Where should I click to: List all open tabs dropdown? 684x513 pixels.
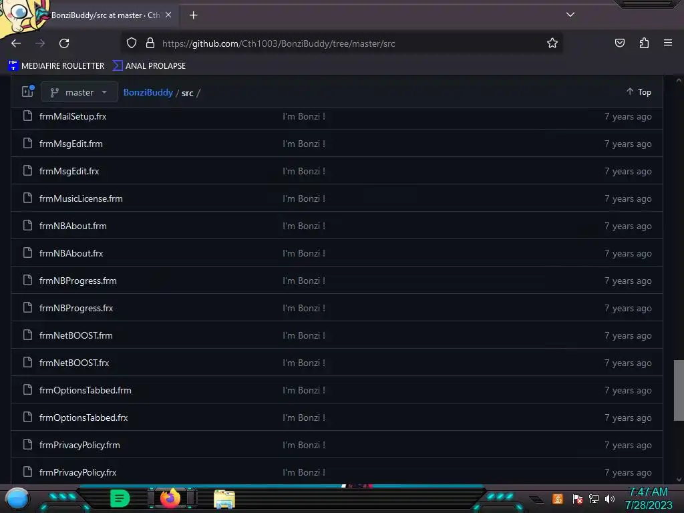(x=570, y=15)
